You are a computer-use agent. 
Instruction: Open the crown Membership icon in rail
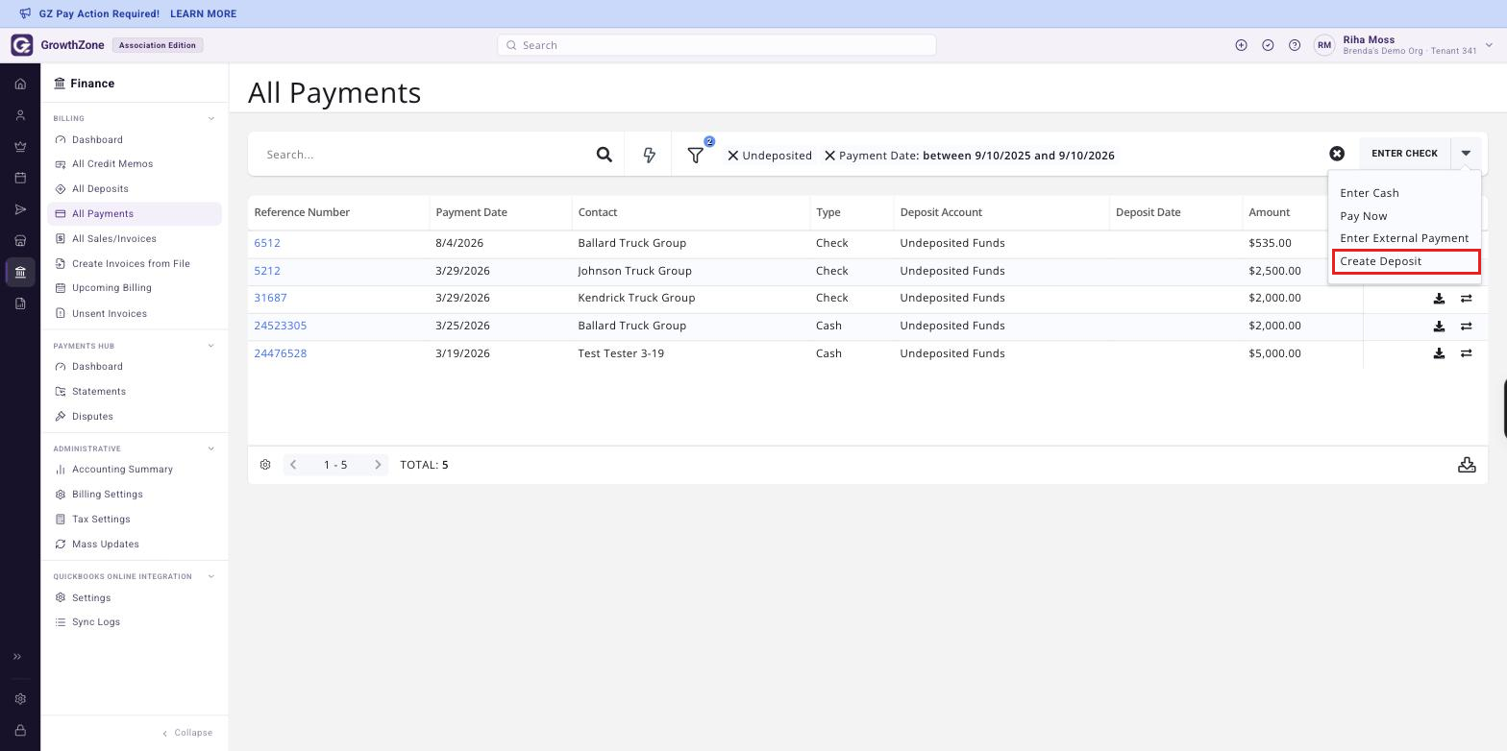point(20,147)
